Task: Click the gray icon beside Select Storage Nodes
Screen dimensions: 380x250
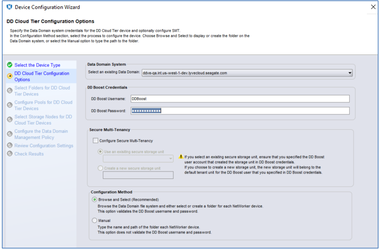Action: coord(10,120)
